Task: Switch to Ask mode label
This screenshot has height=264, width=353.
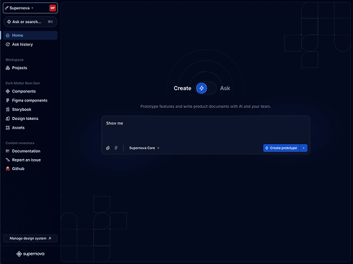Action: click(225, 88)
